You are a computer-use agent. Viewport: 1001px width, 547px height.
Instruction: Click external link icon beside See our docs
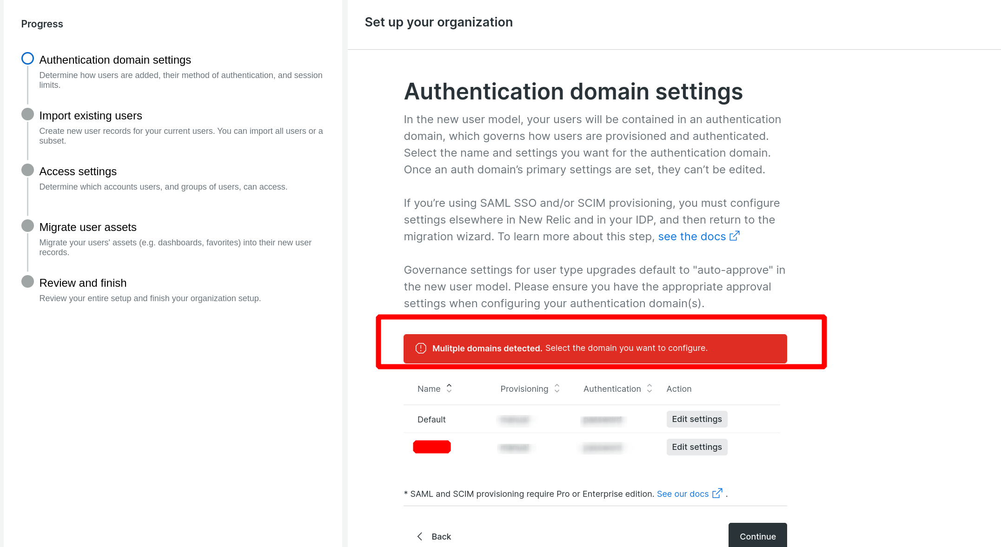[717, 493]
